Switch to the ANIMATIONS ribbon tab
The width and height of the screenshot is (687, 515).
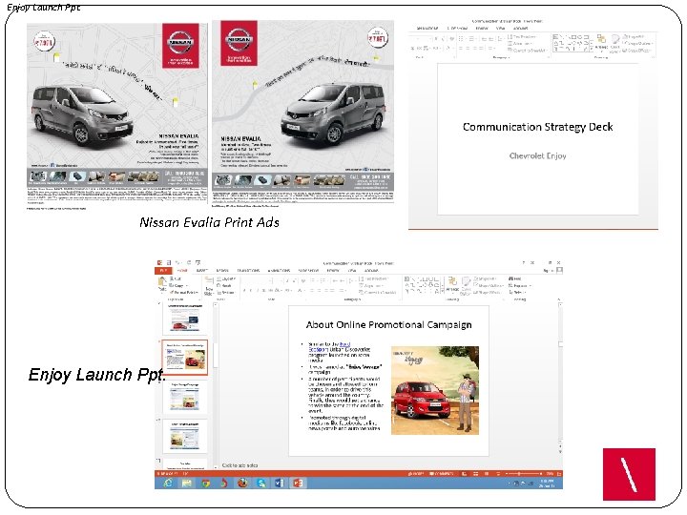pyautogui.click(x=279, y=271)
